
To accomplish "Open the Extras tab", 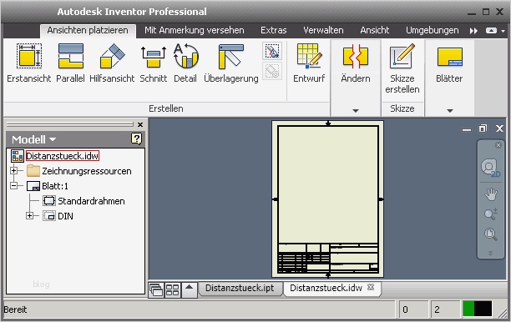I will coord(273,30).
